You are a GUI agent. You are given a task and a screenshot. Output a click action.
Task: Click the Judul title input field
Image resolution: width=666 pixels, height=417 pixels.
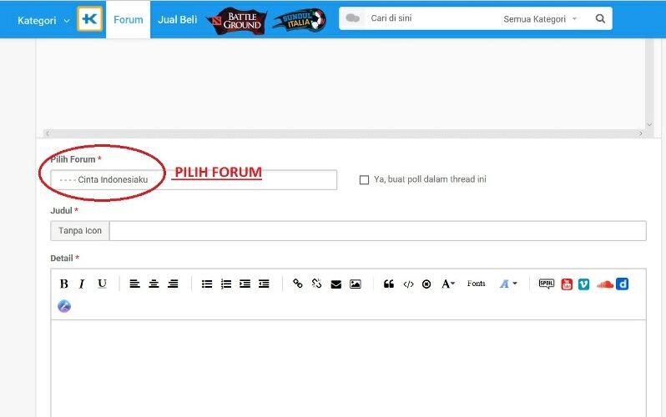click(377, 230)
